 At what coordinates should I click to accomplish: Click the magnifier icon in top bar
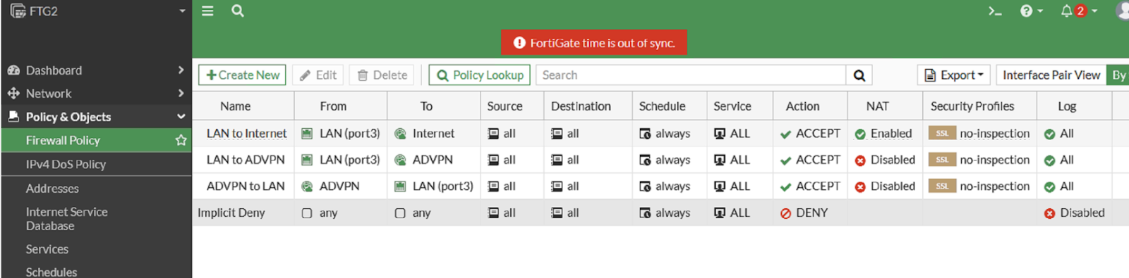point(238,11)
